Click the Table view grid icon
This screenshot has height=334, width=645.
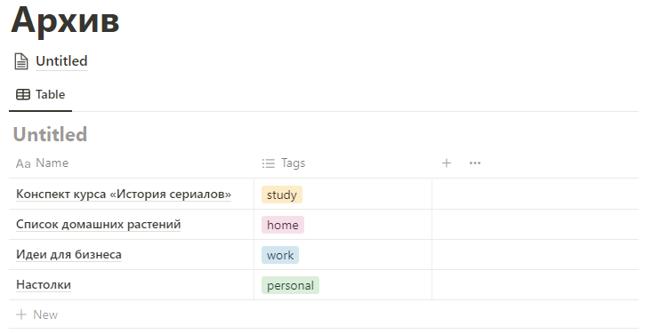[23, 94]
